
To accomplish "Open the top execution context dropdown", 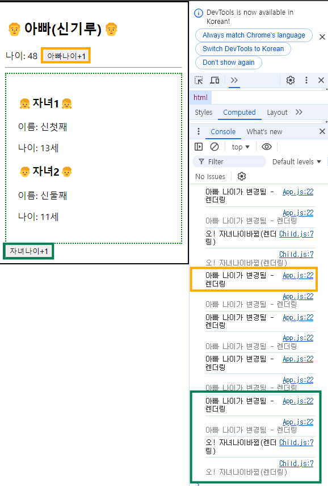I will [241, 147].
